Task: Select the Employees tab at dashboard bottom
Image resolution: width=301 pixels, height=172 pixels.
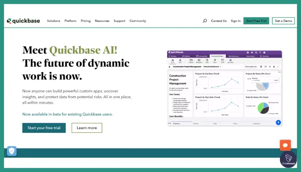Action: [x=256, y=123]
